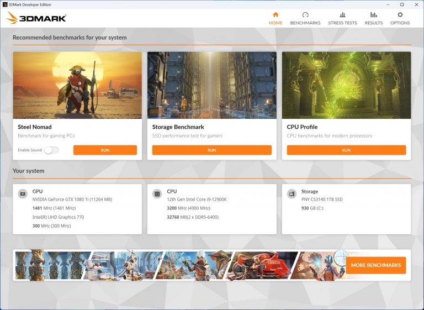Click the CPU Profile title
Image resolution: width=424 pixels, height=310 pixels.
[302, 127]
